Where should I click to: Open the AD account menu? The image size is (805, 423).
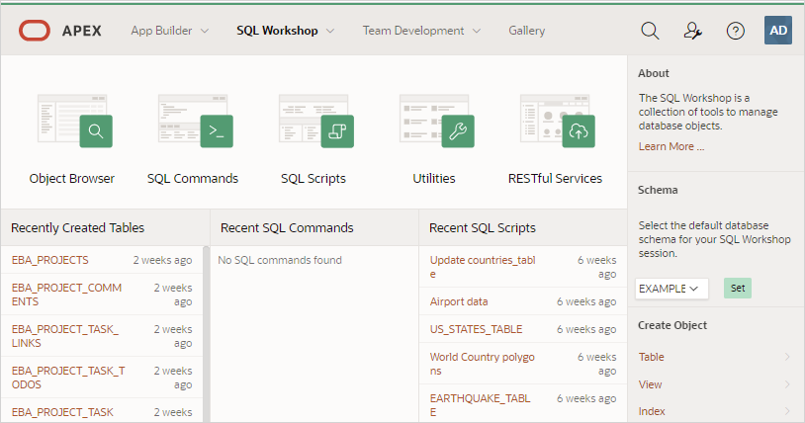click(777, 31)
